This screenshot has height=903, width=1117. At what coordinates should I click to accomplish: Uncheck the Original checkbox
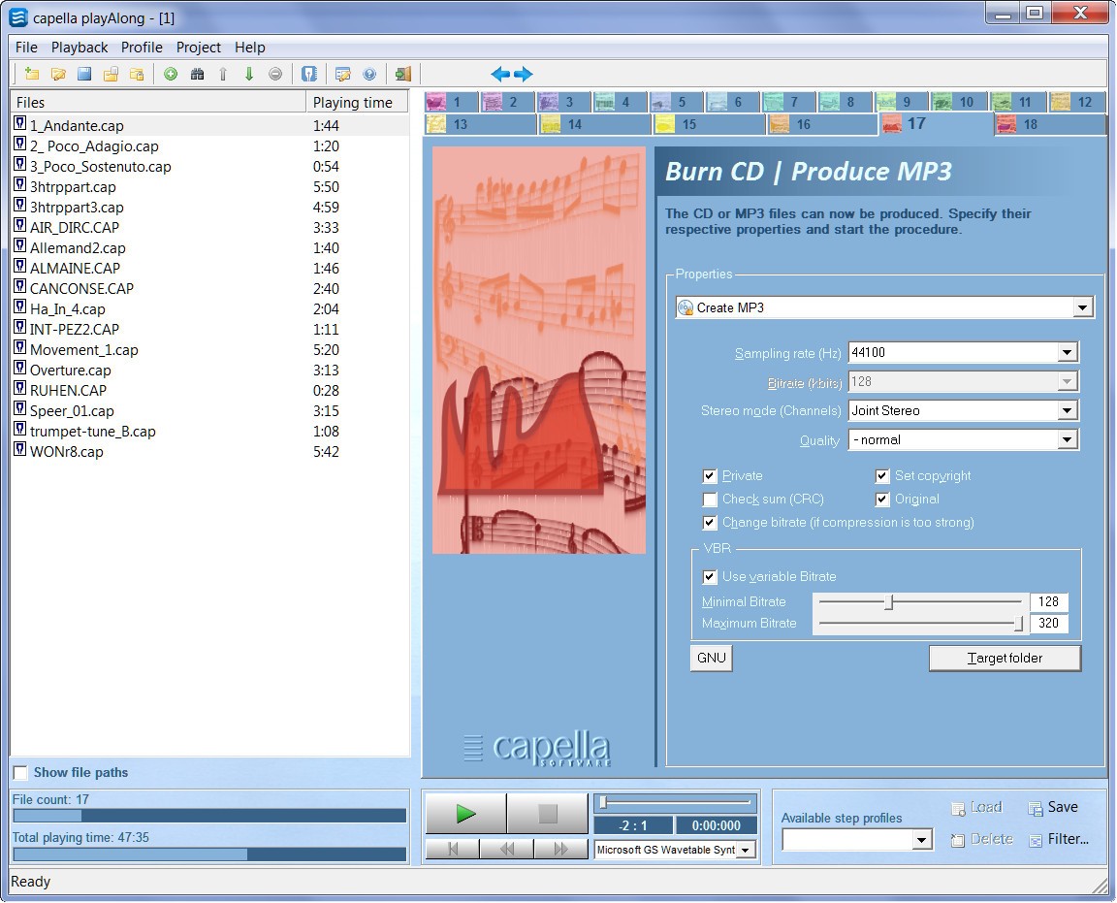tap(882, 500)
